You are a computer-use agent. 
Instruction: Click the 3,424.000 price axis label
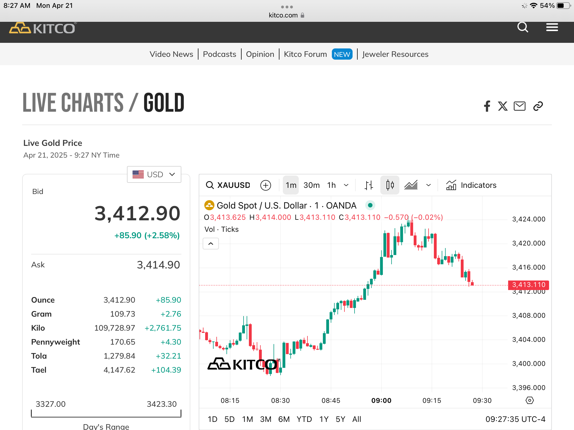529,219
